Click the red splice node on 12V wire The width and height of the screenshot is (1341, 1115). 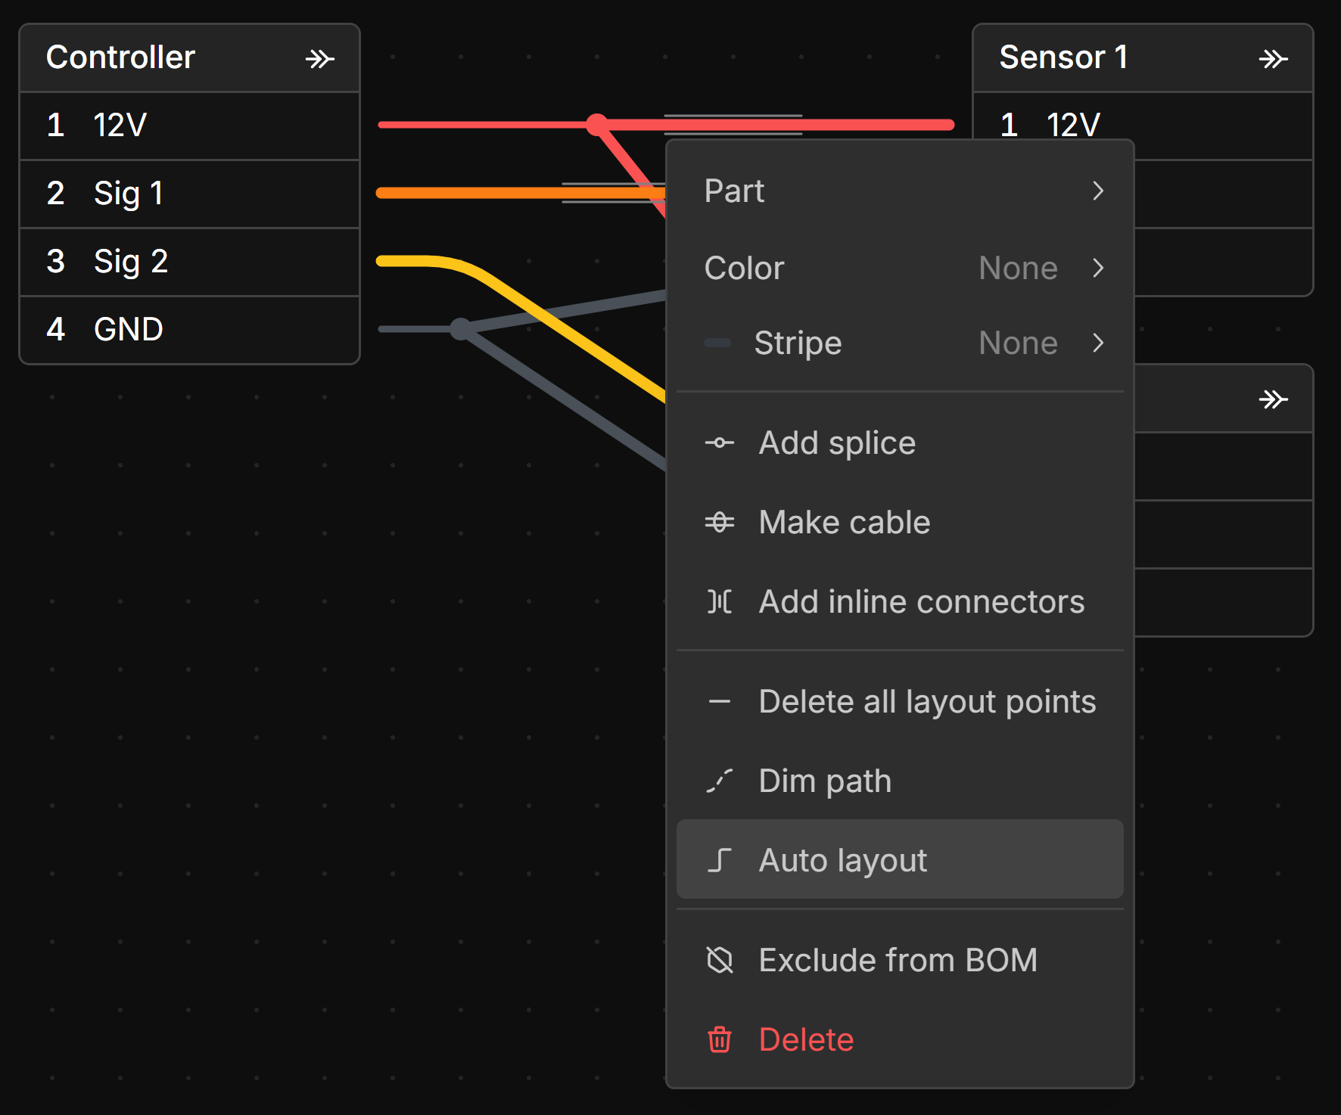tap(597, 125)
